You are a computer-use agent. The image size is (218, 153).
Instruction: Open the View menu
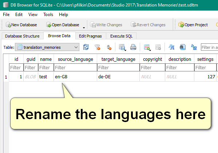click(x=33, y=15)
